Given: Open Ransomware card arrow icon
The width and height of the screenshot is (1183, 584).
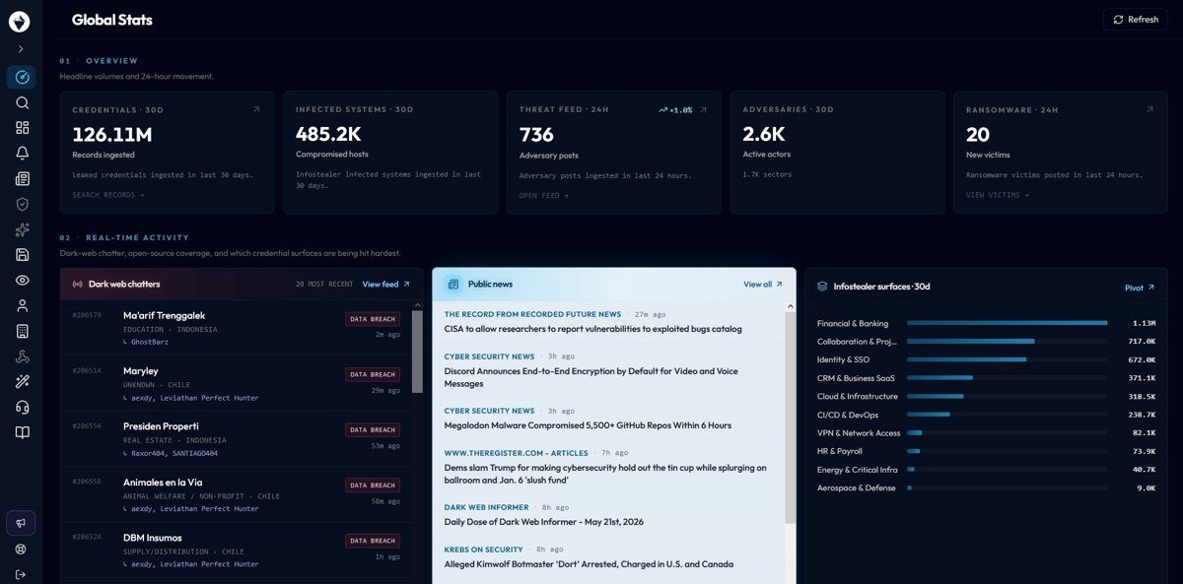Looking at the screenshot, I should tap(1149, 109).
